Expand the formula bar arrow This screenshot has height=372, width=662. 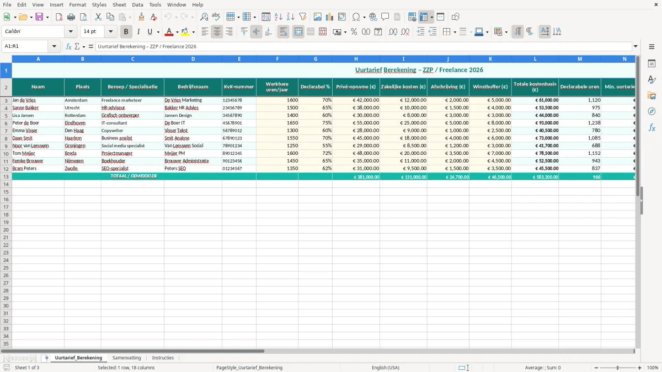pos(636,46)
